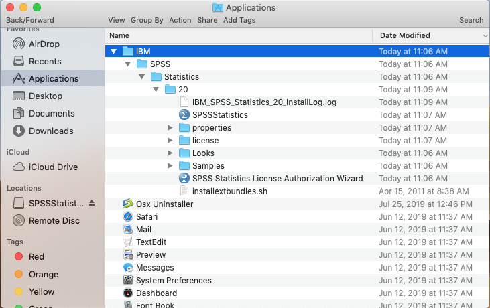The width and height of the screenshot is (490, 308).
Task: Open the Action toolbar menu
Action: tap(180, 20)
